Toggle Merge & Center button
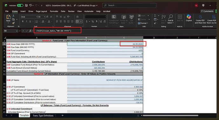 [x=78, y=21]
